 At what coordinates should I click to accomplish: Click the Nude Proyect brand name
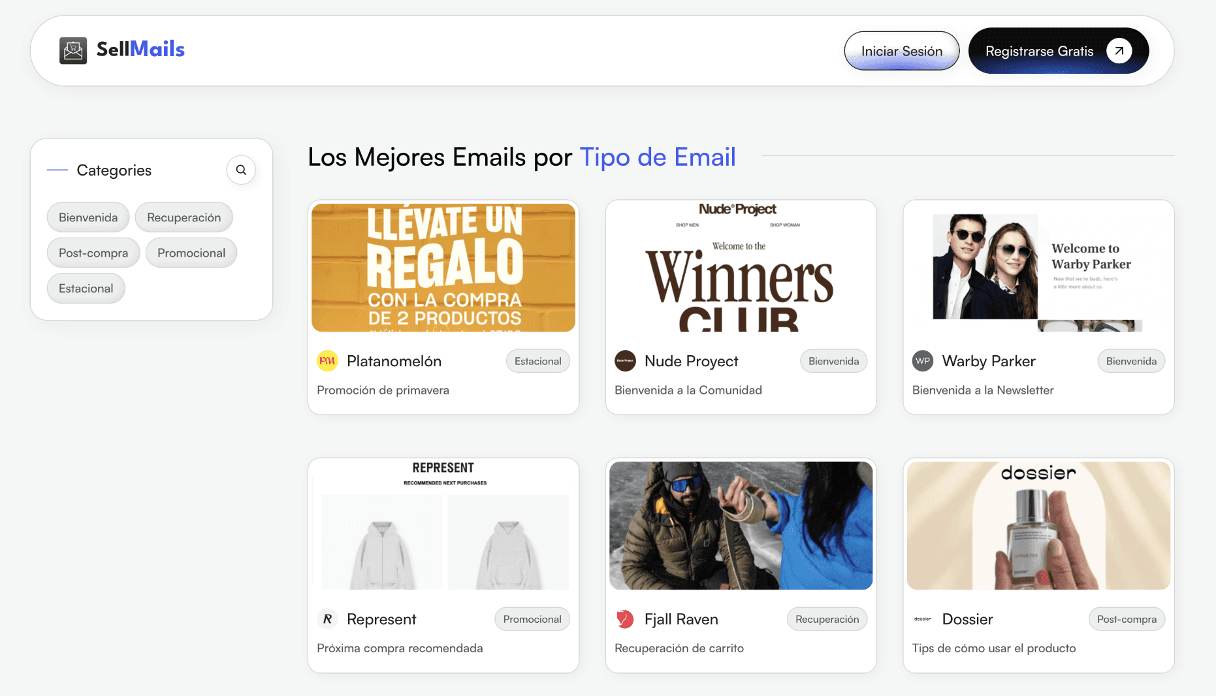coord(692,361)
